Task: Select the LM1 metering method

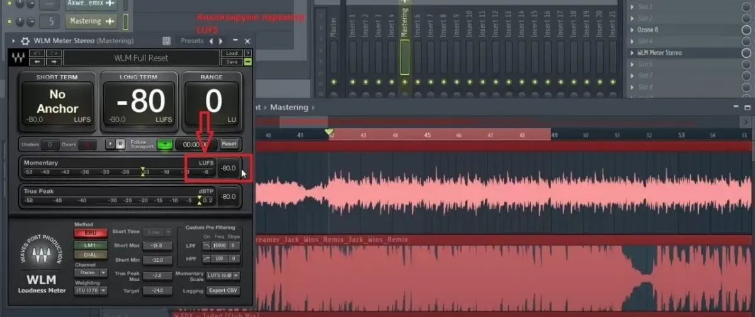Action: [90, 245]
